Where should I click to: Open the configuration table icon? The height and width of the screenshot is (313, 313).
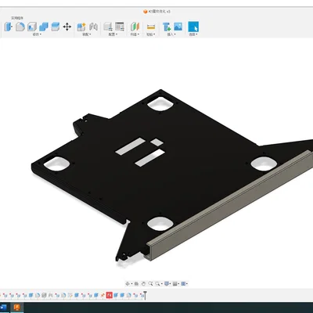point(120,27)
